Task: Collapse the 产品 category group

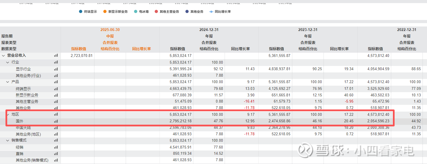Action: click(x=8, y=82)
